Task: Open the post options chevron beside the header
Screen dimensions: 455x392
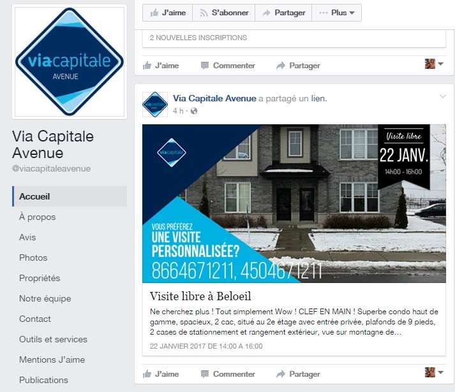Action: 442,96
